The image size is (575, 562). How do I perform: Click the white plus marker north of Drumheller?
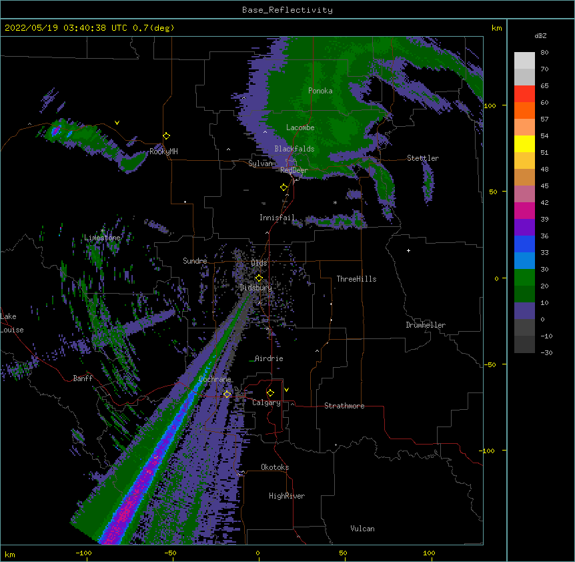coord(408,250)
